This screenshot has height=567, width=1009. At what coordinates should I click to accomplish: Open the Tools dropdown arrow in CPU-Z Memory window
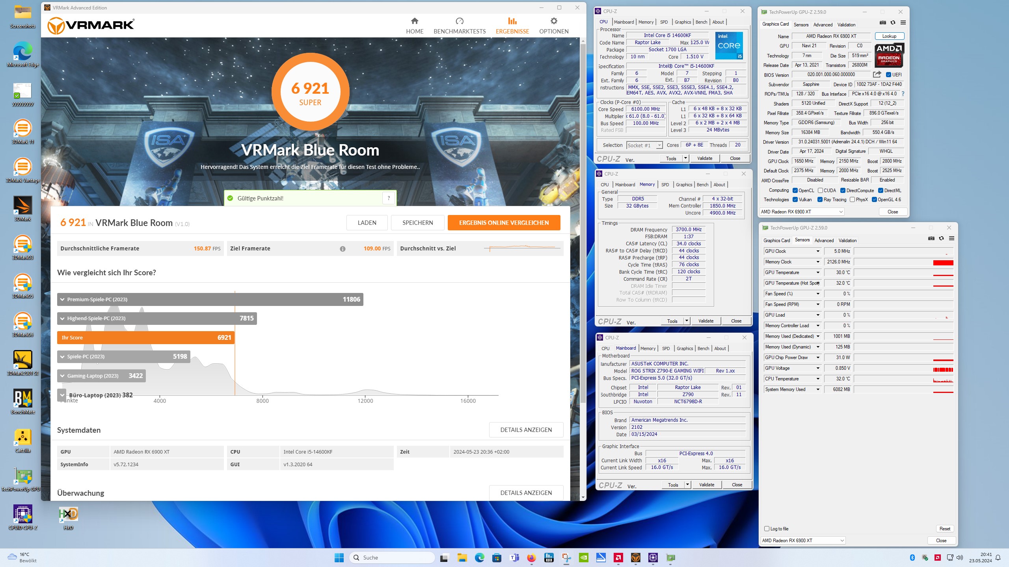pyautogui.click(x=686, y=321)
